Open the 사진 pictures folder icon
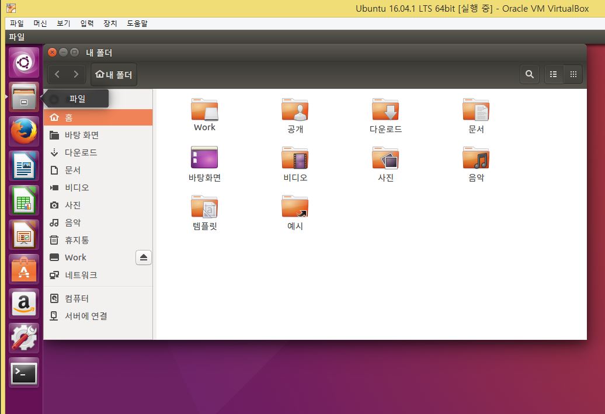Image resolution: width=605 pixels, height=414 pixels. point(385,158)
